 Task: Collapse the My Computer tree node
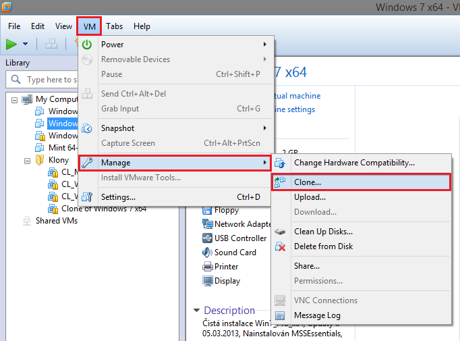pyautogui.click(x=15, y=99)
